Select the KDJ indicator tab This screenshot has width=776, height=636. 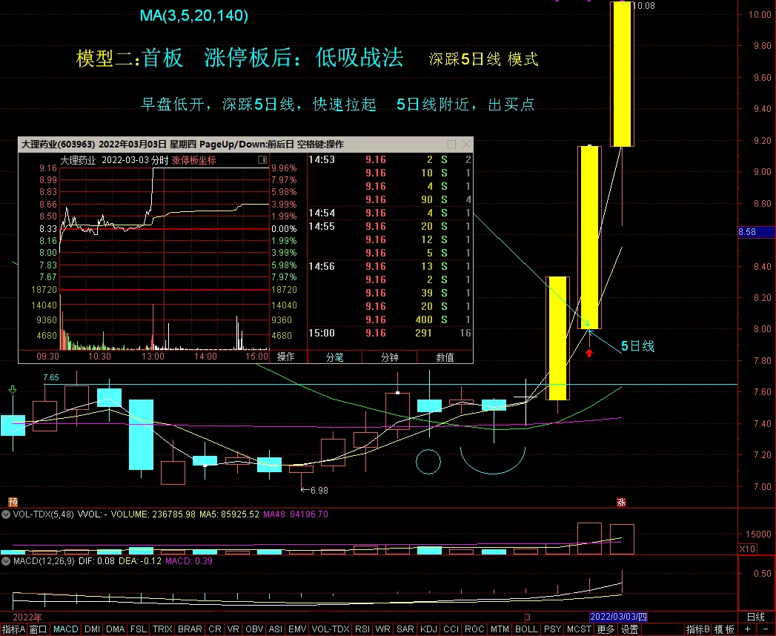click(x=428, y=629)
